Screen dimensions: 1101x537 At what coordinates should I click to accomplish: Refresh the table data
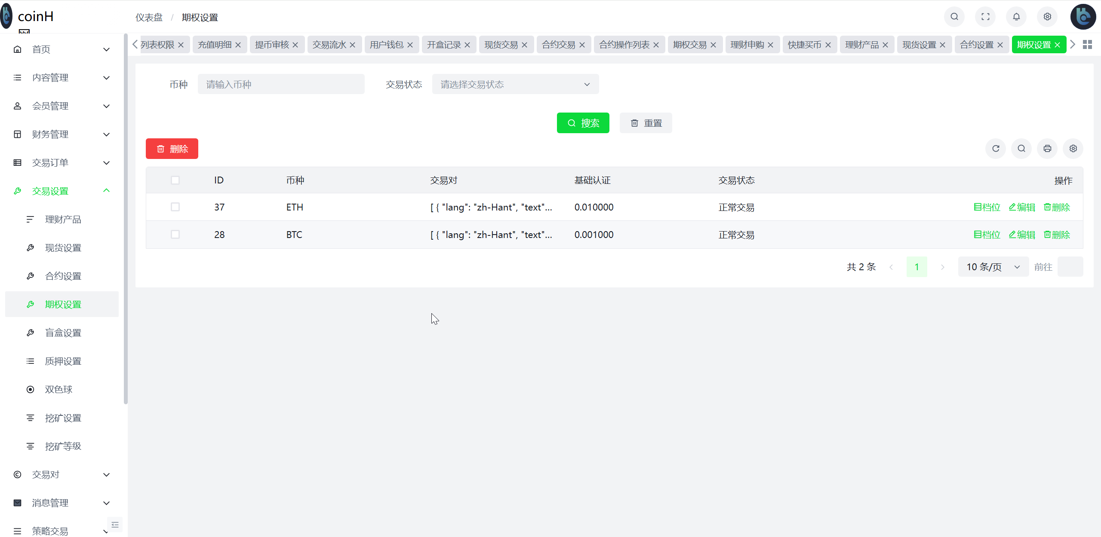point(996,148)
